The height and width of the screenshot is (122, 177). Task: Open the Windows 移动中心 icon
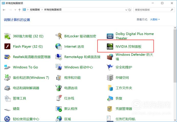click(x=59, y=67)
